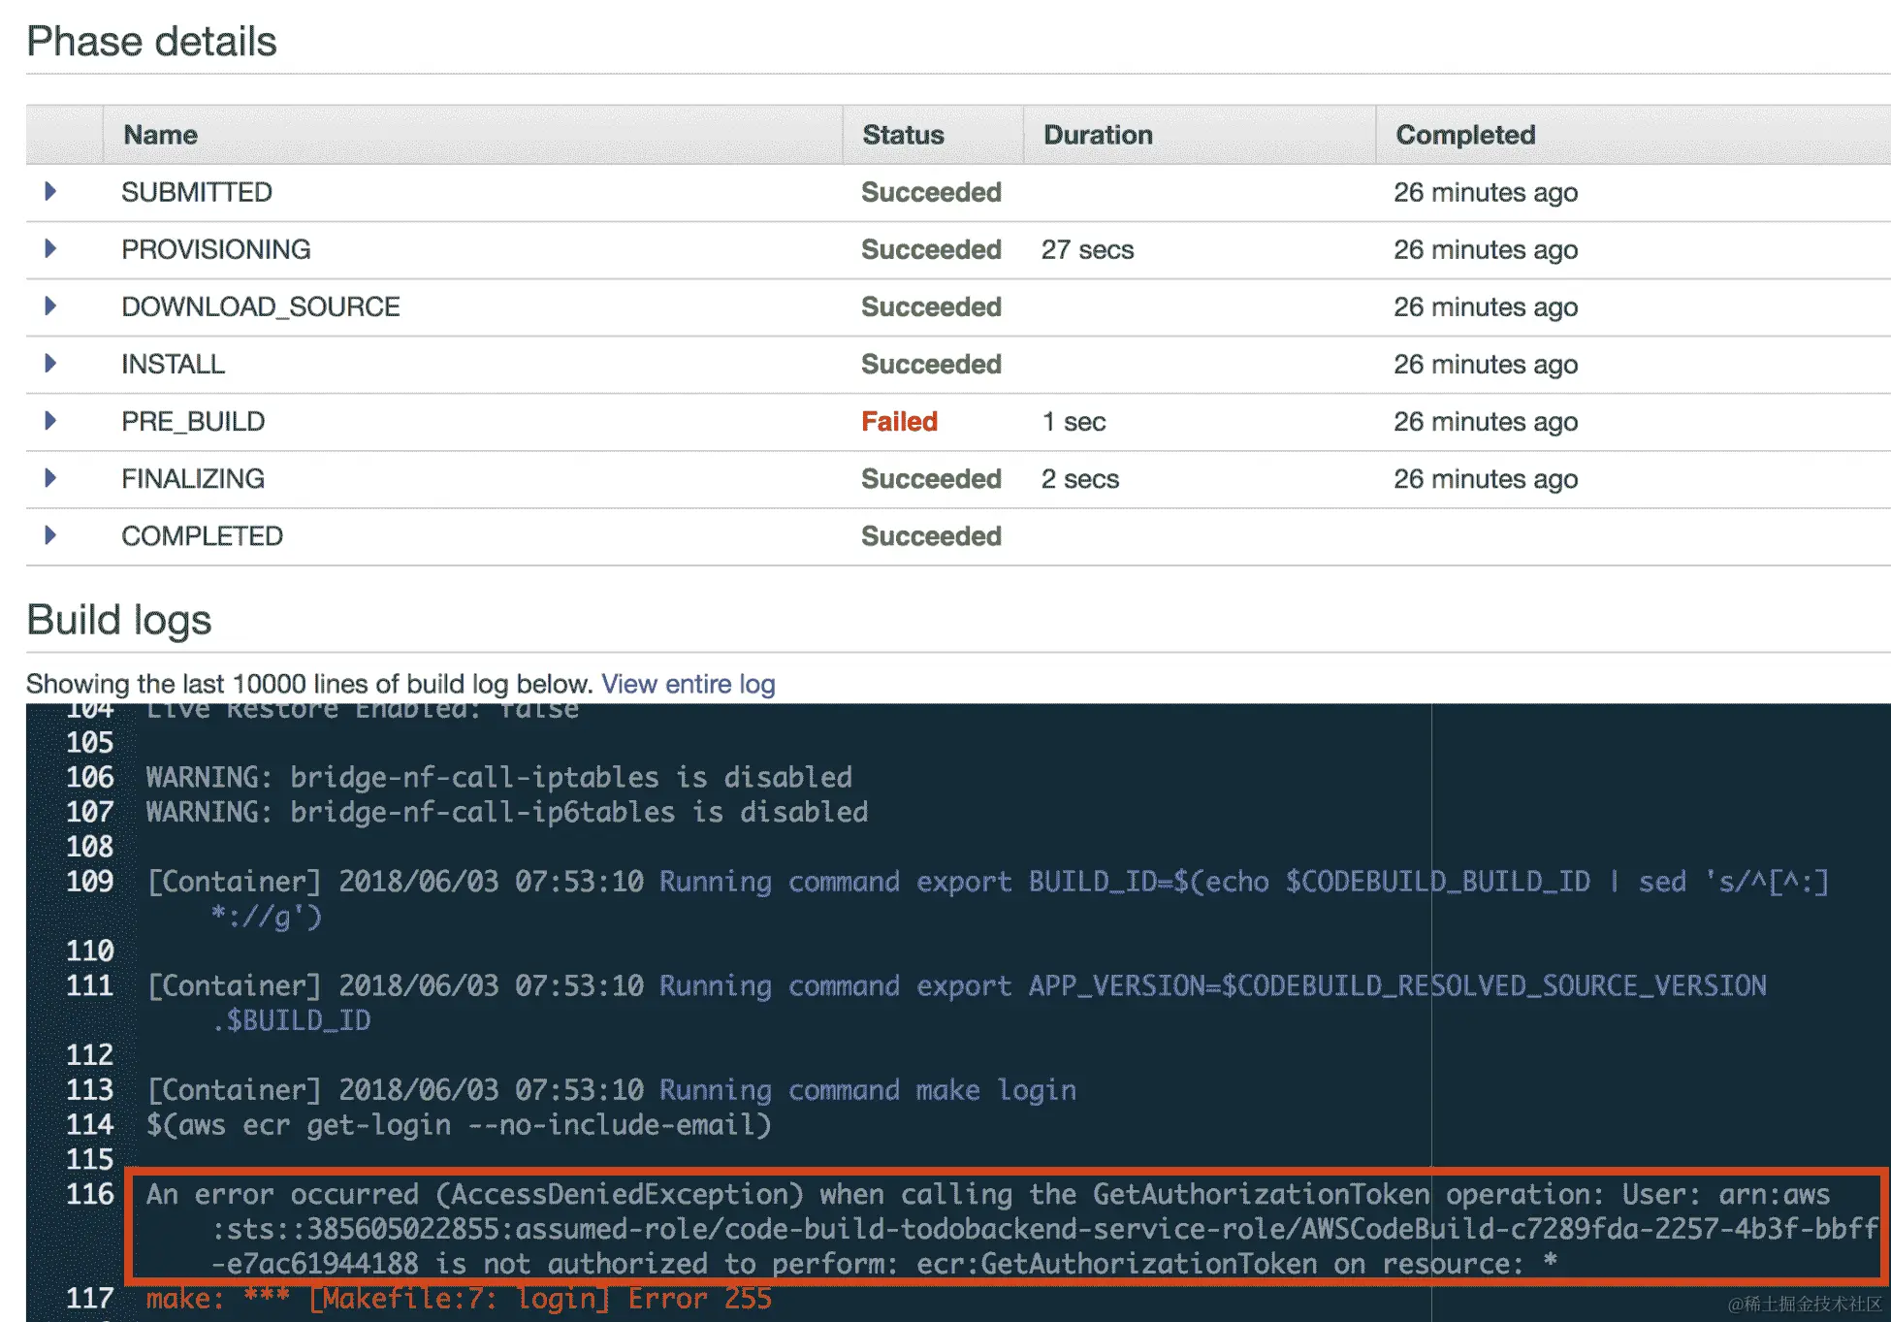Expand the DOWNLOAD_SOURCE phase arrow
Viewport: 1891px width, 1322px height.
(50, 306)
